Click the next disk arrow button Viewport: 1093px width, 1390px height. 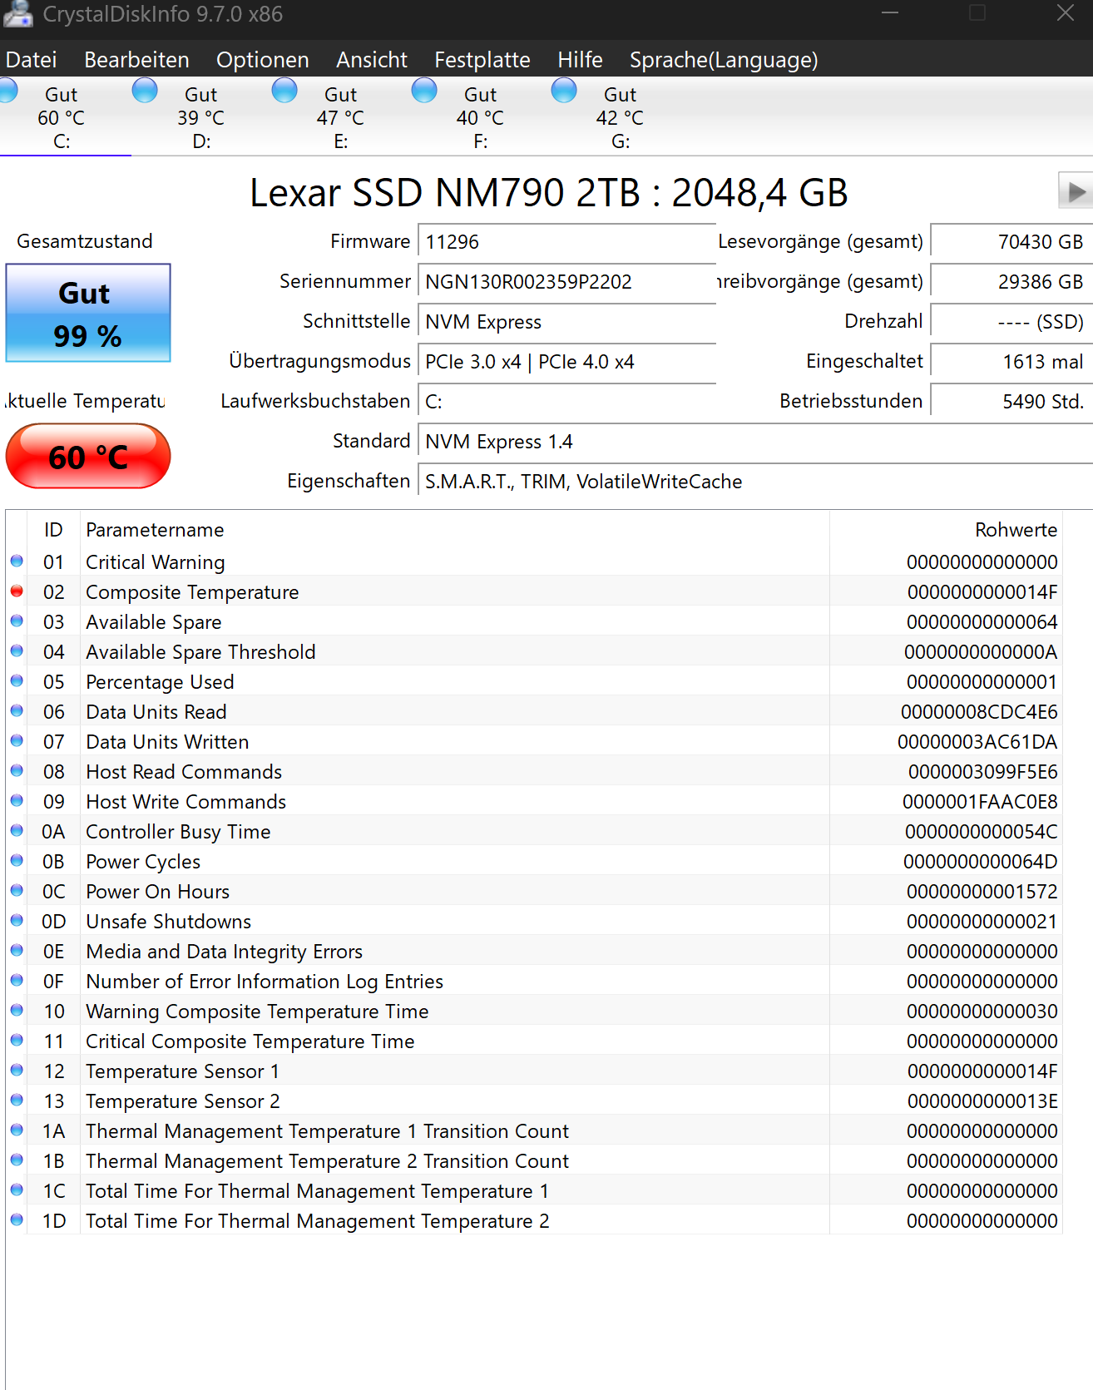pyautogui.click(x=1075, y=191)
